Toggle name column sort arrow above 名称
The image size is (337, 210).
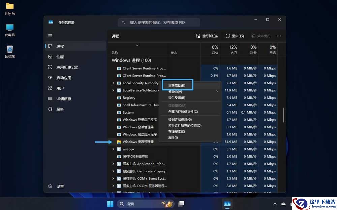click(137, 45)
